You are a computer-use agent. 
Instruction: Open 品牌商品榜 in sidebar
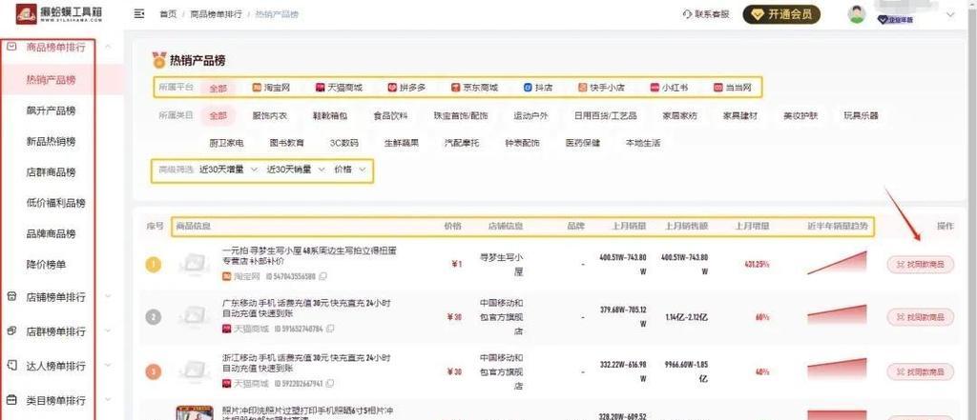(x=52, y=234)
